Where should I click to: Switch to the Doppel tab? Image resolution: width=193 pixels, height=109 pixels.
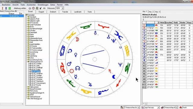pyautogui.click(x=41, y=12)
